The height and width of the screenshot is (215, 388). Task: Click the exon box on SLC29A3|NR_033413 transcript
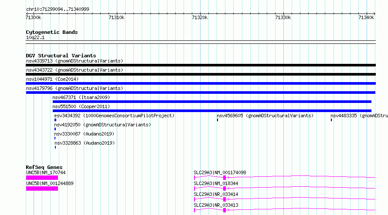[225, 210]
